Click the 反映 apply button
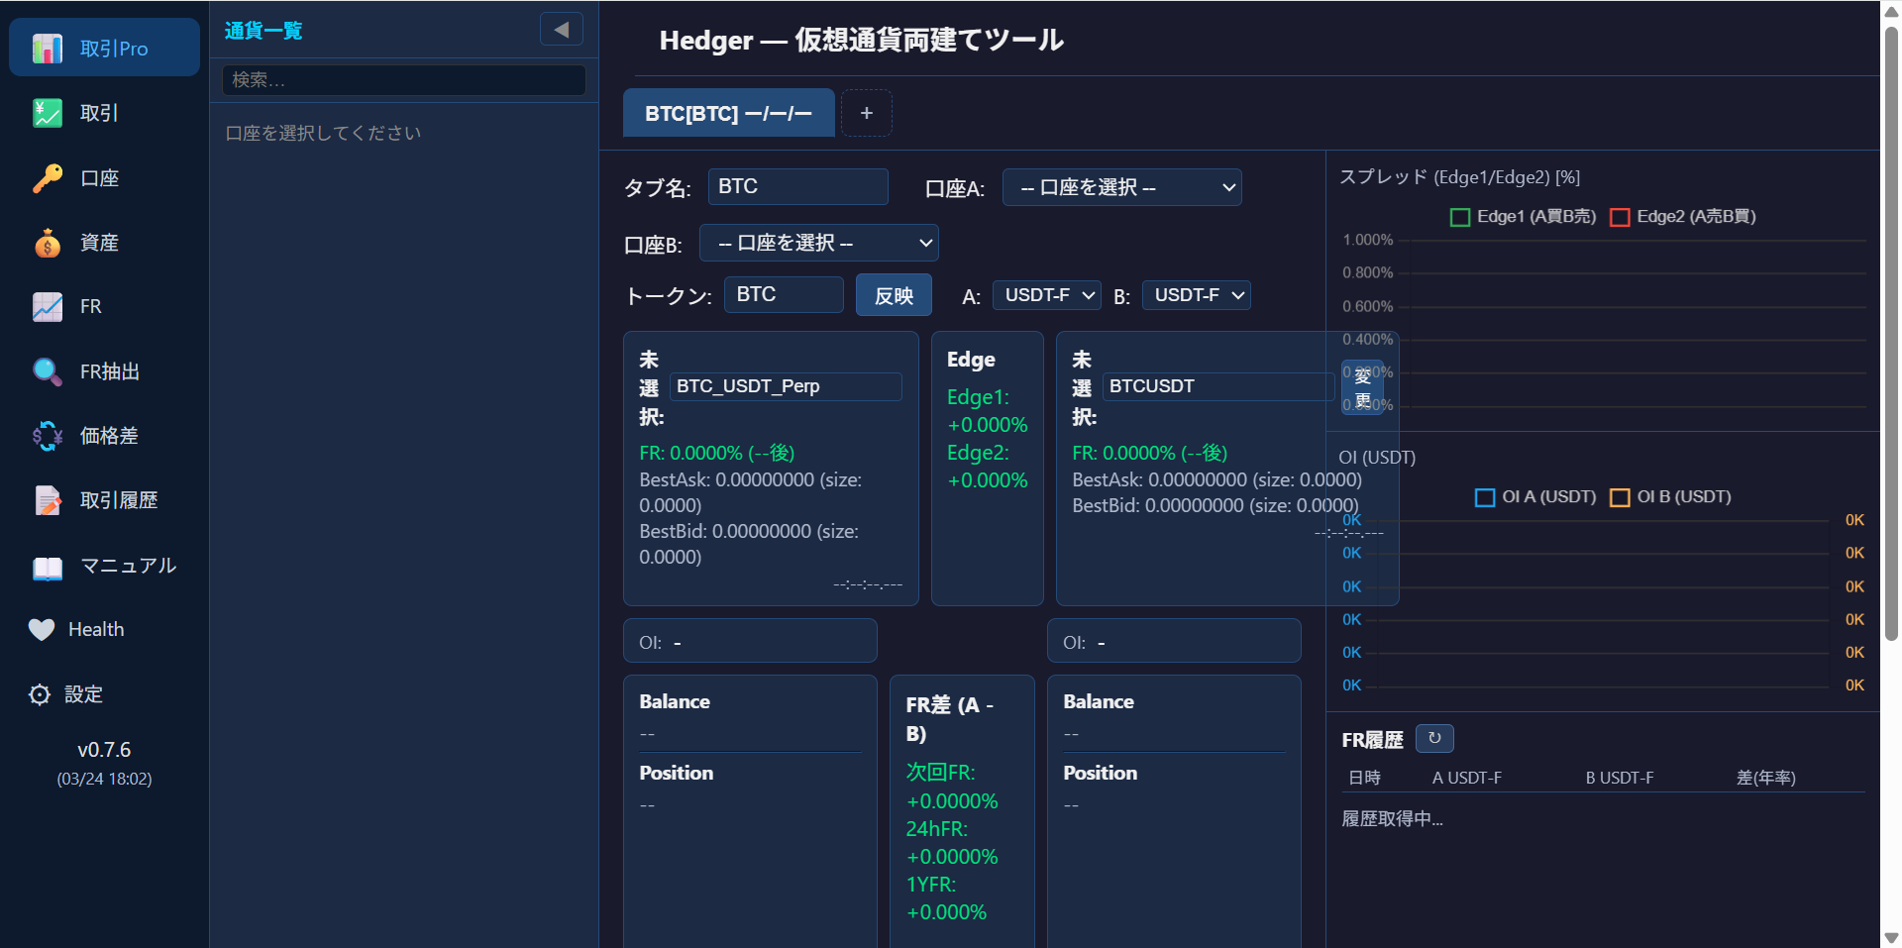This screenshot has width=1902, height=948. [893, 295]
